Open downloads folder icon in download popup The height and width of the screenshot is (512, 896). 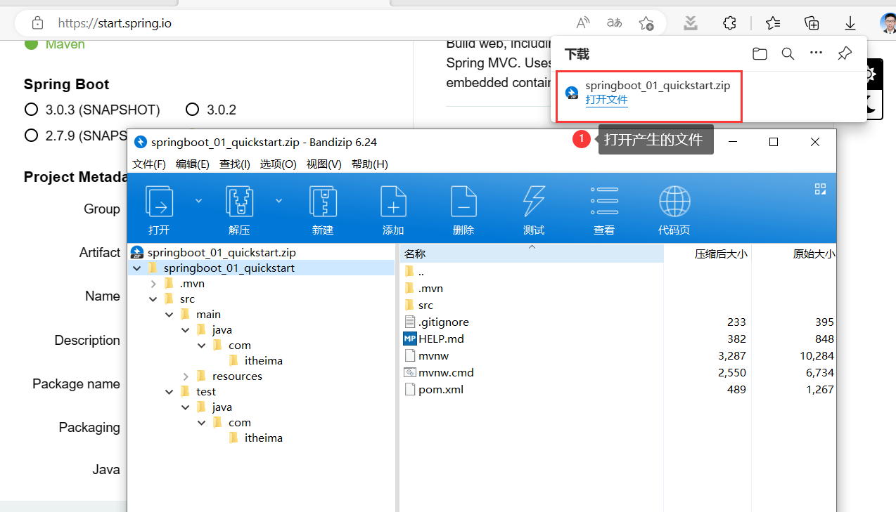[x=759, y=53]
